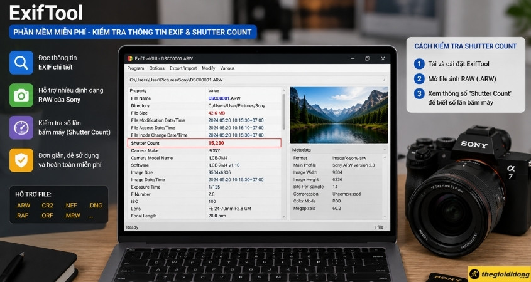
Task: Close the ExifToolGUI window
Action: (x=383, y=58)
